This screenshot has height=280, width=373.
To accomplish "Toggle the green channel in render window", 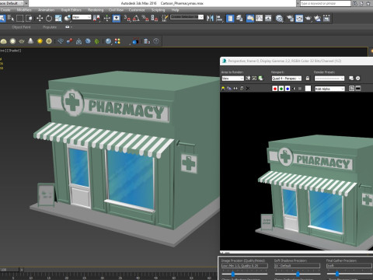I will point(281,89).
